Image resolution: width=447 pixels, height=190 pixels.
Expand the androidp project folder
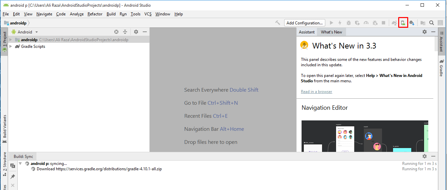[11, 40]
